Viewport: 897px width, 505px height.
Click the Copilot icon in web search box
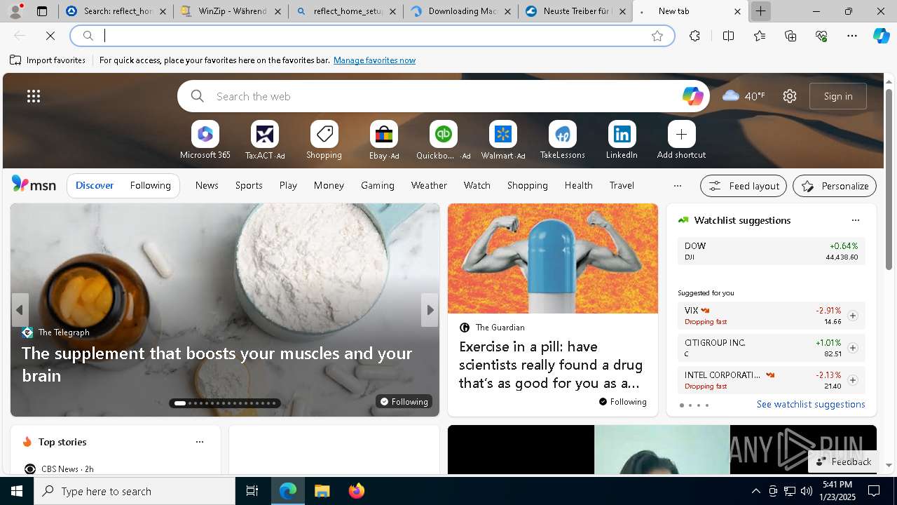pos(692,96)
